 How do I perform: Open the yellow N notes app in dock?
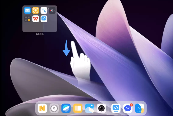tap(42, 108)
